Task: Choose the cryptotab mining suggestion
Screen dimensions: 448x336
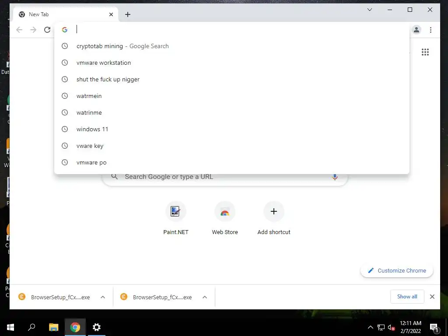Action: click(x=232, y=46)
